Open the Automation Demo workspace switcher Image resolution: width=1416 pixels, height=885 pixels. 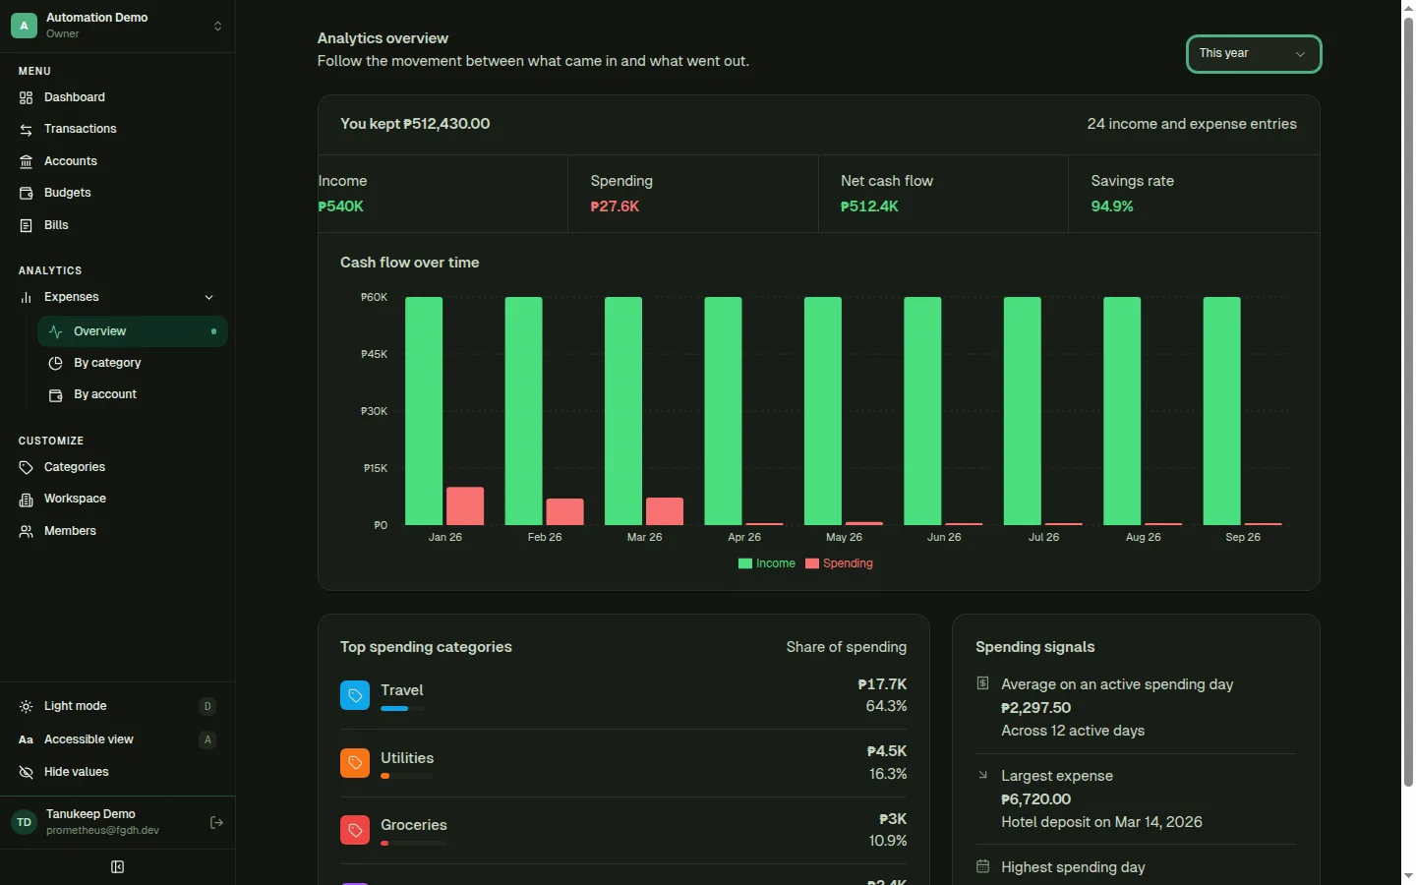tap(118, 26)
